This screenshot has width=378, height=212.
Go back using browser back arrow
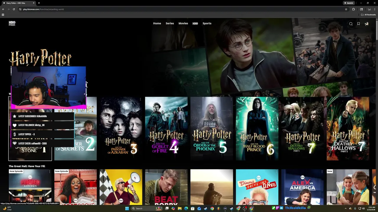3,9
